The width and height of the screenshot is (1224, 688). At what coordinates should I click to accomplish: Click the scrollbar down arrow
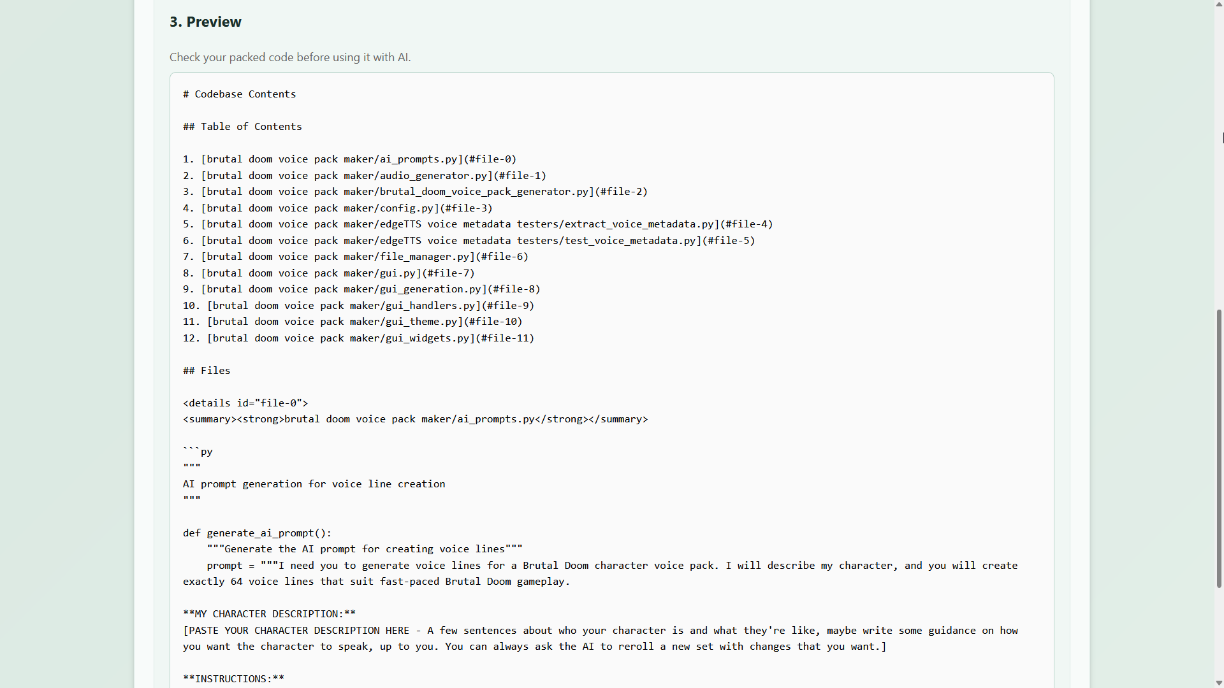click(x=1219, y=683)
